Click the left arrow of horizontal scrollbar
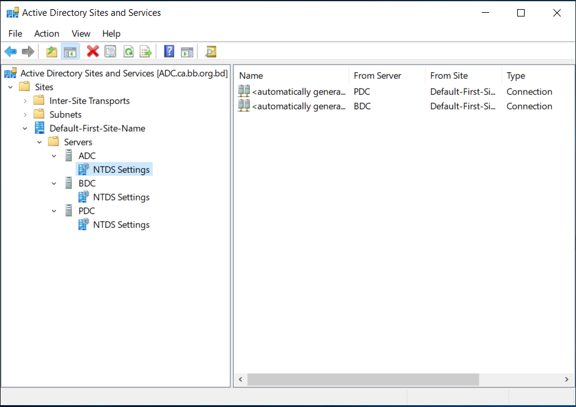The width and height of the screenshot is (576, 407). [241, 380]
